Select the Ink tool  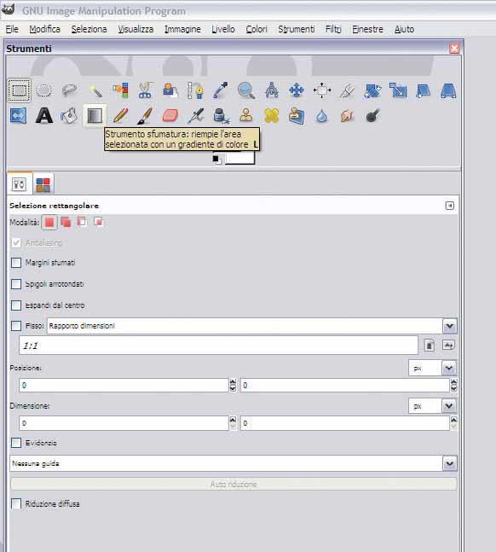221,115
